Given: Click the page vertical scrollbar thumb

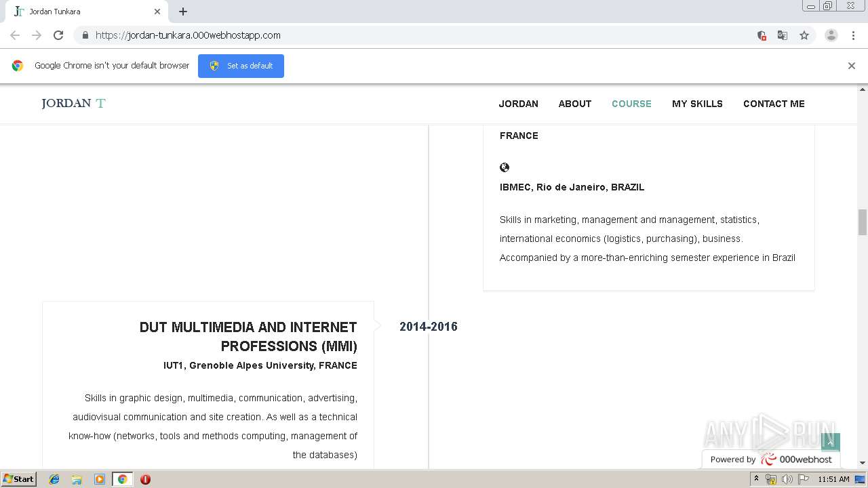Looking at the screenshot, I should [863, 222].
